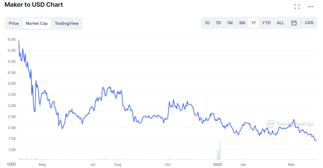Switch to the TradingView tab
Image resolution: width=323 pixels, height=168 pixels.
pos(66,24)
